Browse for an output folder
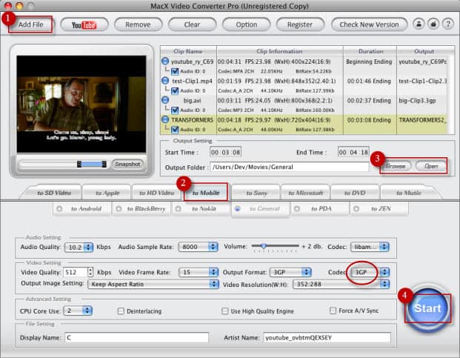Image resolution: width=460 pixels, height=358 pixels. 395,166
